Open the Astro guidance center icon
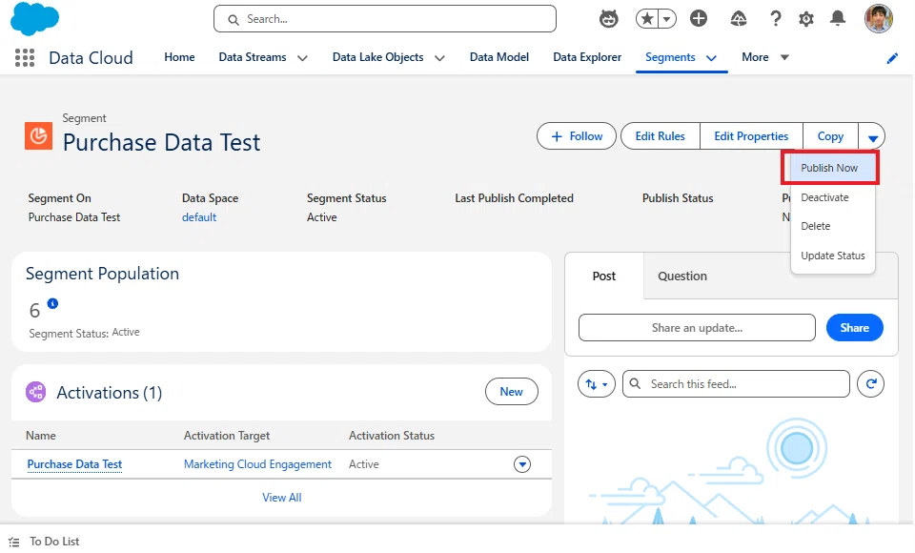This screenshot has width=915, height=553. [609, 19]
